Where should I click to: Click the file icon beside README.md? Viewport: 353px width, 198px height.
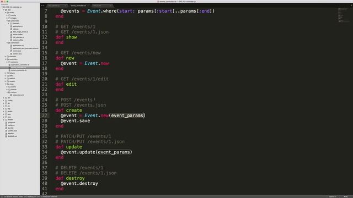[x=6, y=136]
